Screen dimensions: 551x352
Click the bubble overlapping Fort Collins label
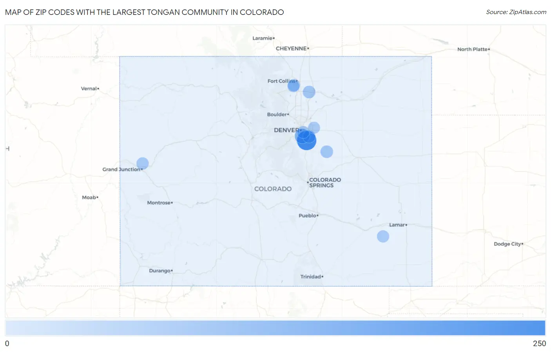click(x=294, y=85)
